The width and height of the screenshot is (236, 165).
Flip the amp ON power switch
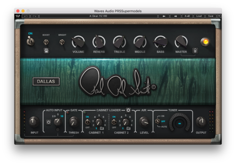point(30,41)
